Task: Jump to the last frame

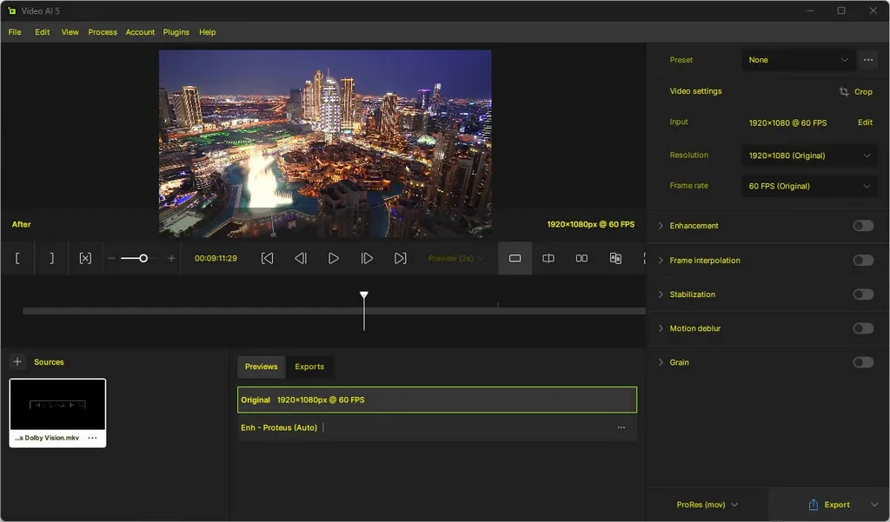Action: (x=401, y=258)
